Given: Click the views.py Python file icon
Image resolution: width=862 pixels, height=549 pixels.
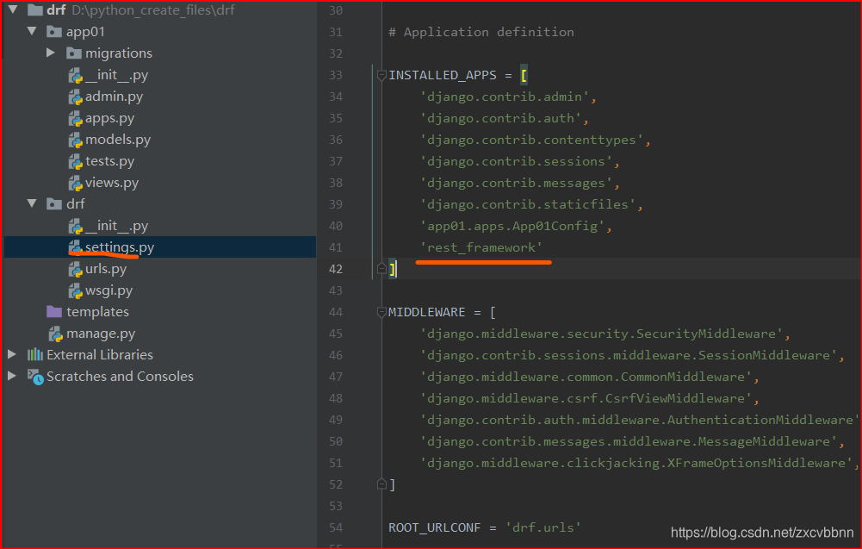Looking at the screenshot, I should (75, 183).
